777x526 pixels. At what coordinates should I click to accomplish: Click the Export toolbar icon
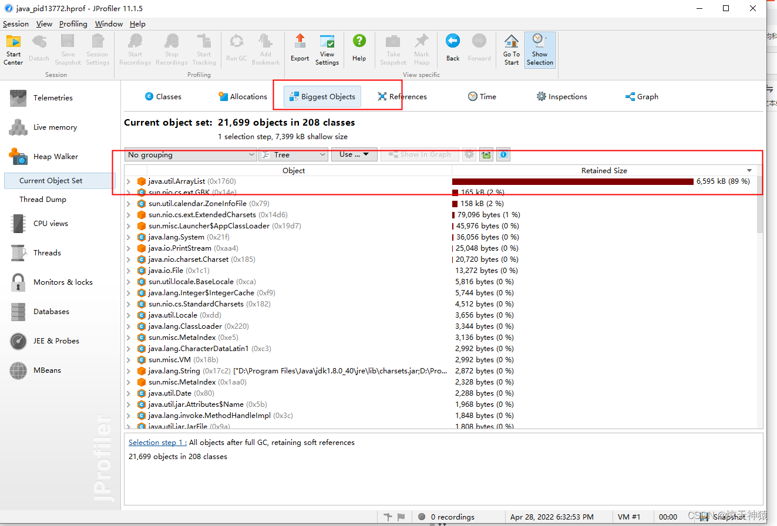point(300,49)
